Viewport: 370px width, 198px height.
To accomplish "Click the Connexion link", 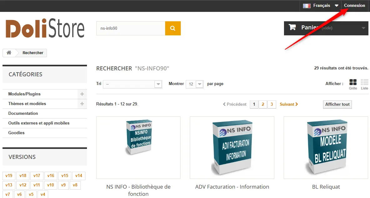I will (x=354, y=5).
